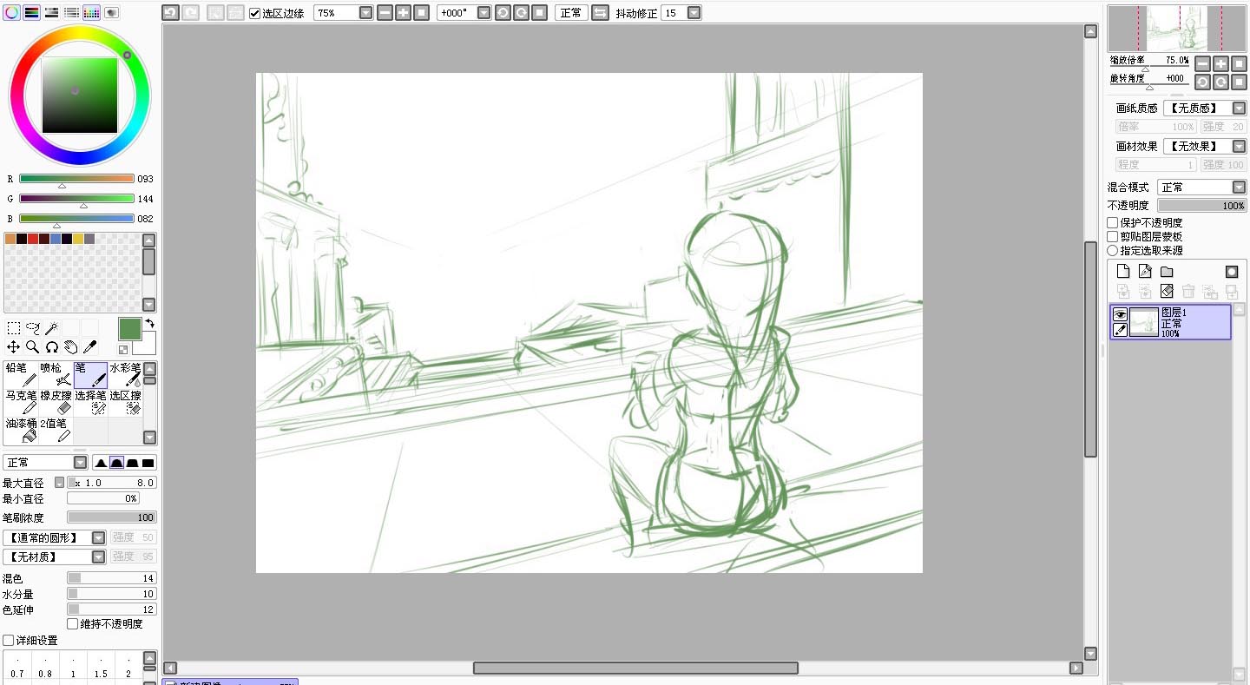
Task: Activate the hand pan tool
Action: (70, 347)
